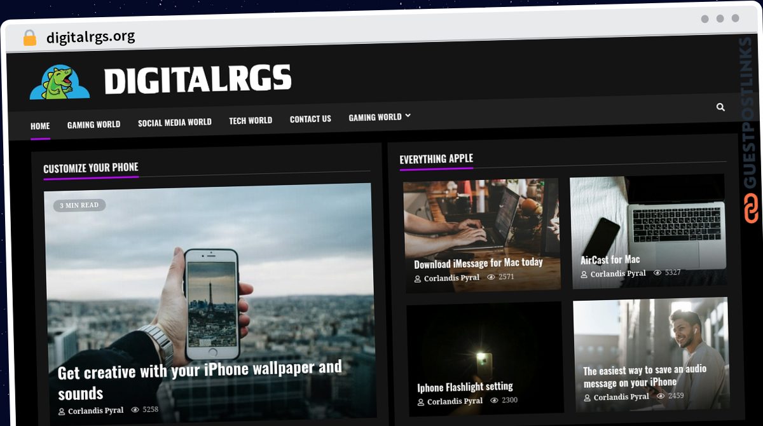Click the padlock icon in address bar
763x426 pixels.
point(29,38)
